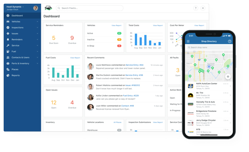Tap the map locate-me button on phone
Image resolution: width=249 pixels, height=152 pixels.
click(228, 77)
